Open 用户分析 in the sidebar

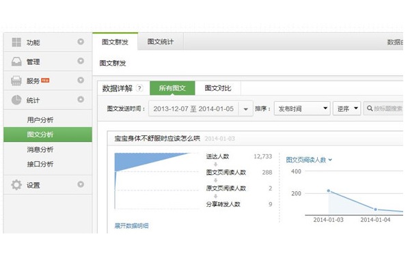[40, 120]
